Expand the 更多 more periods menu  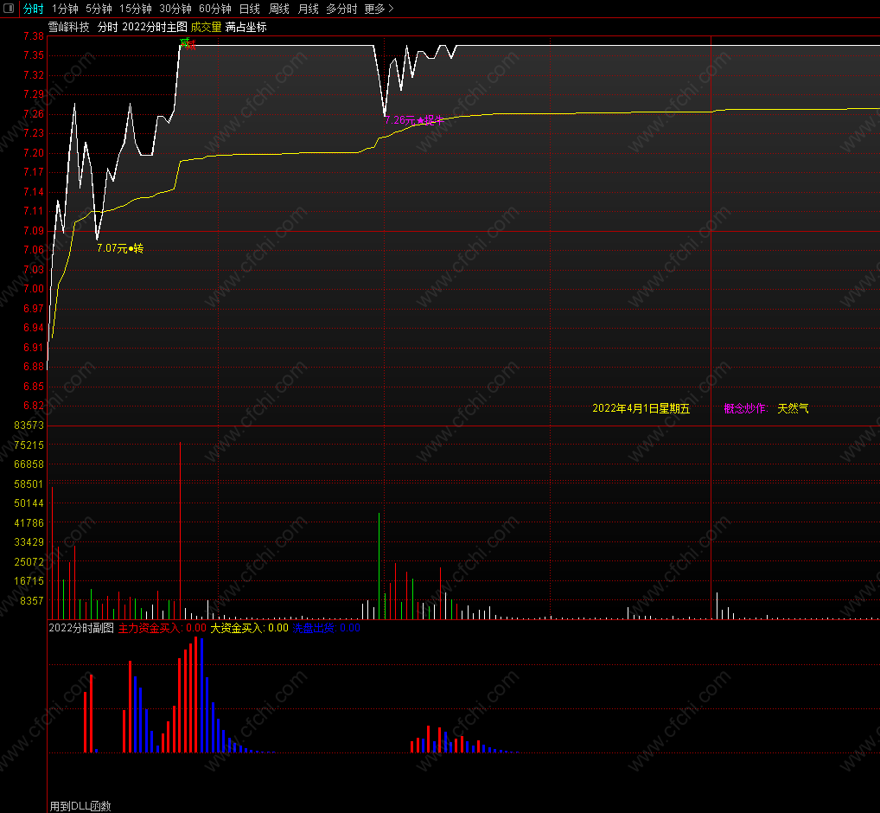tap(379, 9)
